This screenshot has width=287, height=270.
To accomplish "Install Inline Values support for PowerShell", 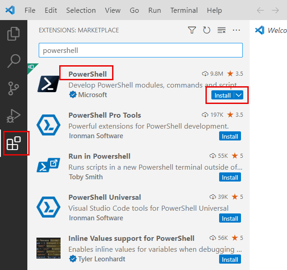I will pyautogui.click(x=230, y=260).
